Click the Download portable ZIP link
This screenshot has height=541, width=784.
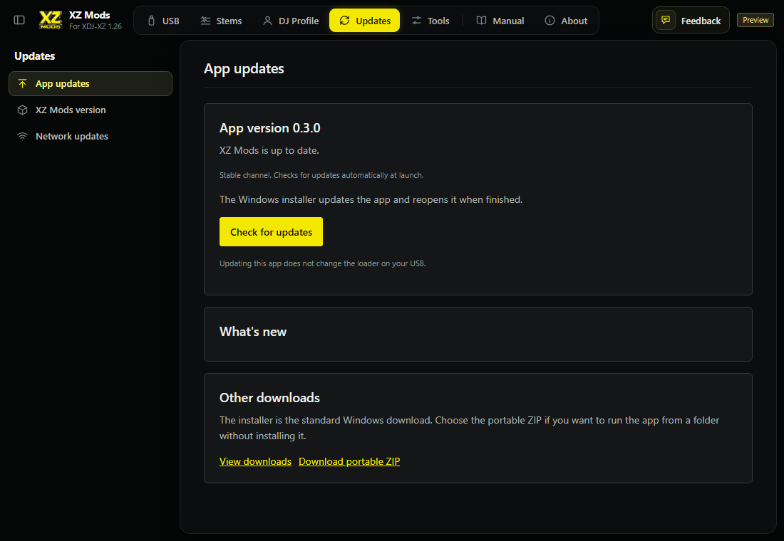(x=349, y=461)
